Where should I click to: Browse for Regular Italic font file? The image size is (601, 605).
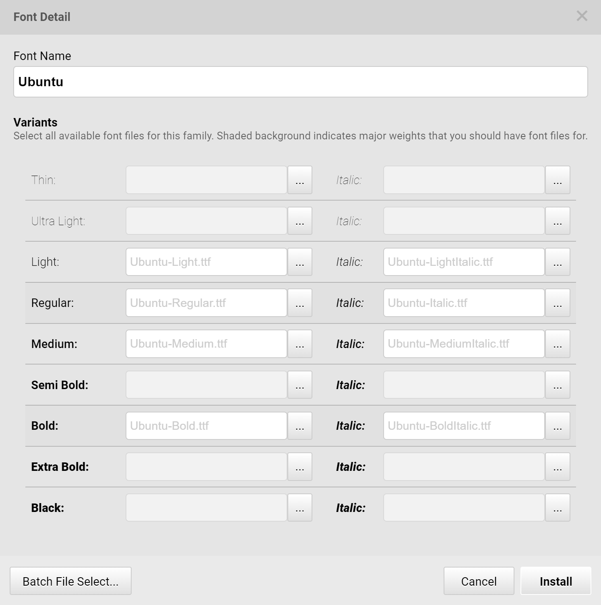[558, 303]
